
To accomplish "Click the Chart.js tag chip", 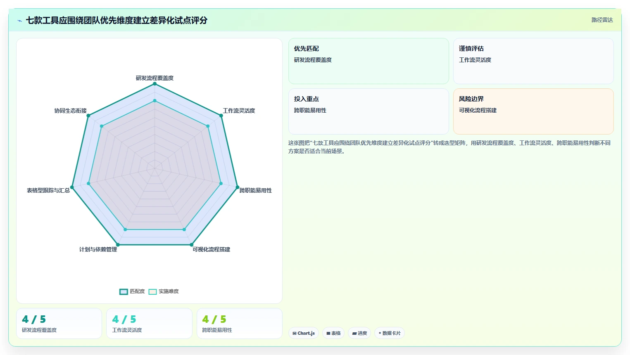I will tap(304, 333).
